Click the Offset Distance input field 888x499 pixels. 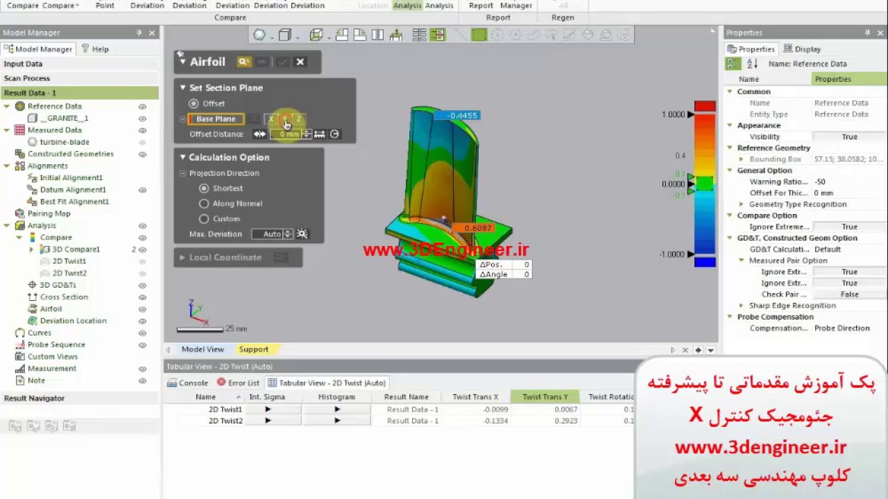tap(287, 134)
